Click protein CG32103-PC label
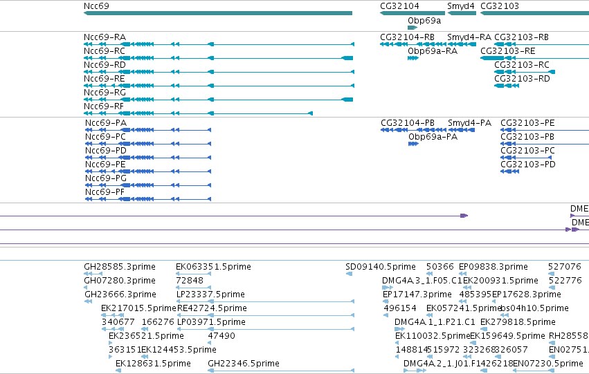Image resolution: width=589 pixels, height=374 pixels. point(527,151)
